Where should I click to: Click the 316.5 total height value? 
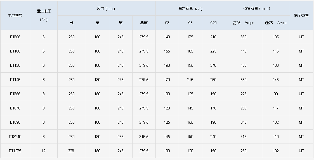click(144, 137)
